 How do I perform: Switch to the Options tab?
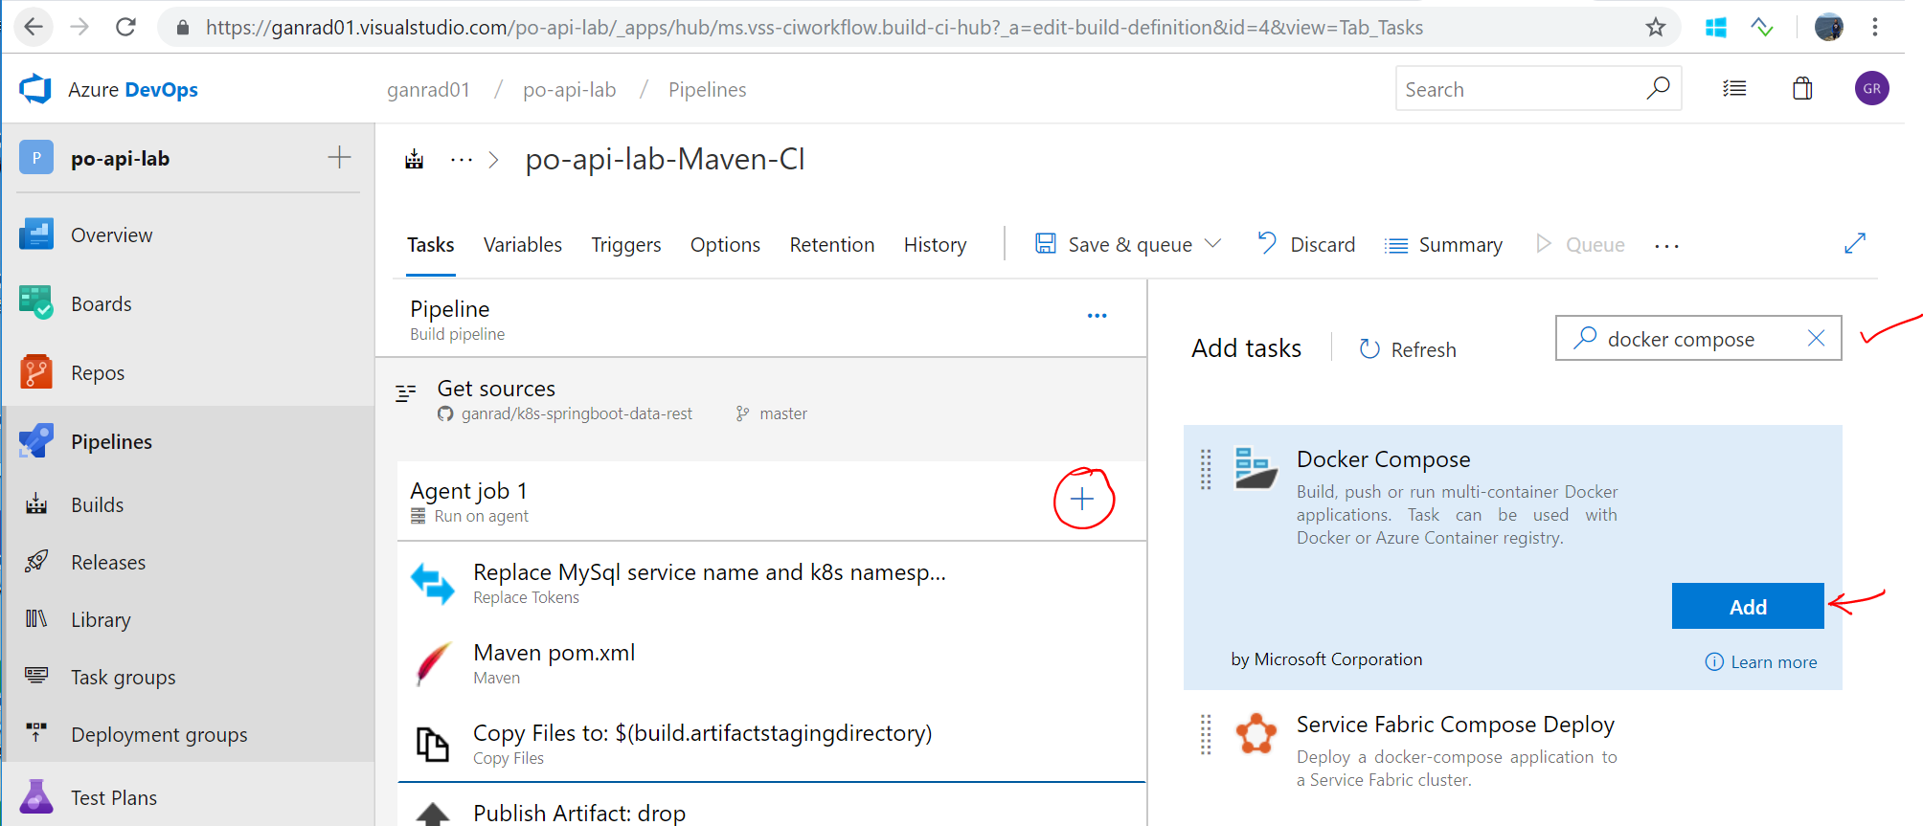[725, 245]
